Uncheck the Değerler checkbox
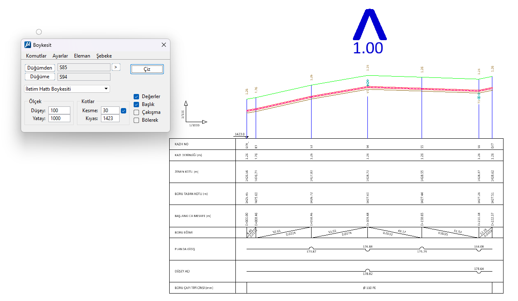Image resolution: width=518 pixels, height=301 pixels. (137, 96)
